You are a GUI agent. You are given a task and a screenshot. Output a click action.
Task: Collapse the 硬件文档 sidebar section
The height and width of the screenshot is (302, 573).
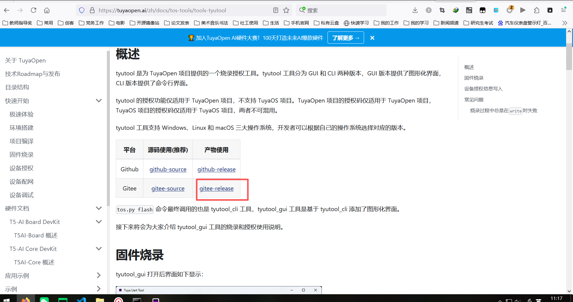[x=99, y=208]
